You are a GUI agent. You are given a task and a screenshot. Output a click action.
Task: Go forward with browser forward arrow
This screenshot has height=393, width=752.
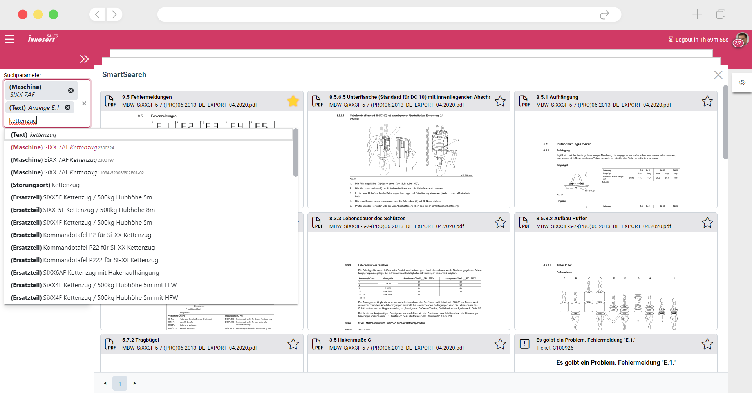click(x=114, y=14)
